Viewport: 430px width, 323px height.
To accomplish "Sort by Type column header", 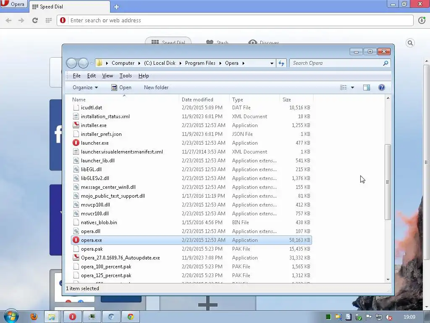I will point(254,100).
